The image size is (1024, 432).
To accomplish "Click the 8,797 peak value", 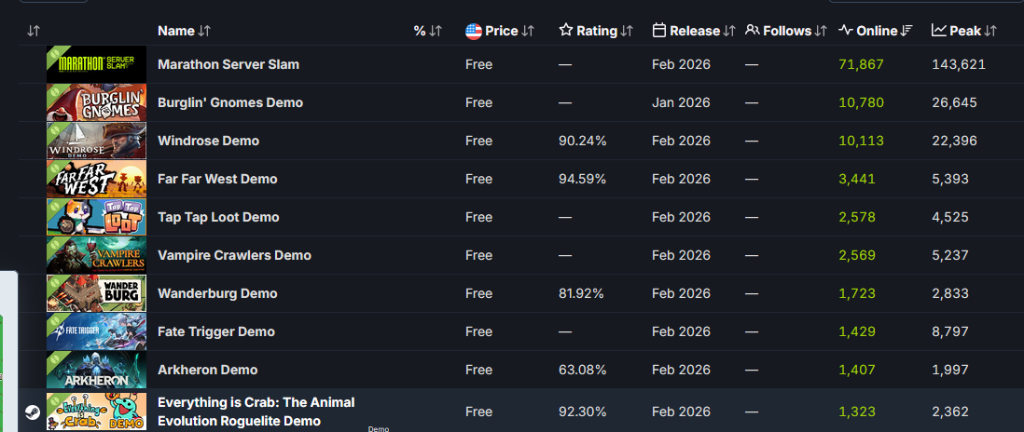I will click(950, 331).
